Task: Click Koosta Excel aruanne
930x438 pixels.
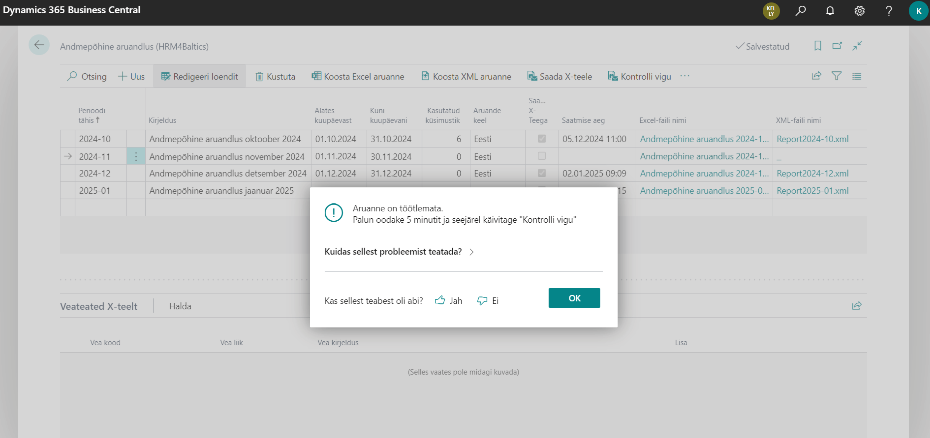Action: (358, 76)
